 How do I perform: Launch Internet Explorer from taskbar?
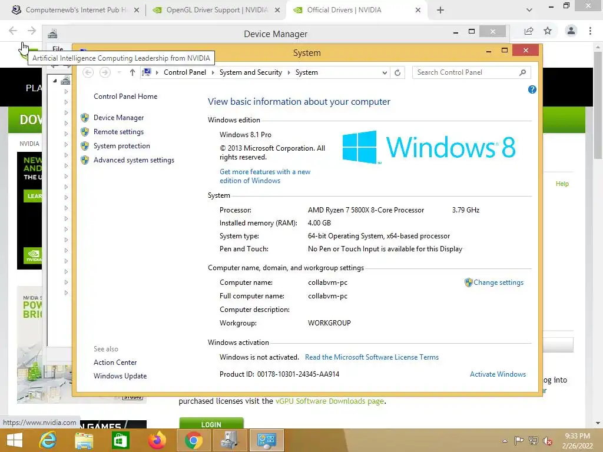(x=48, y=440)
